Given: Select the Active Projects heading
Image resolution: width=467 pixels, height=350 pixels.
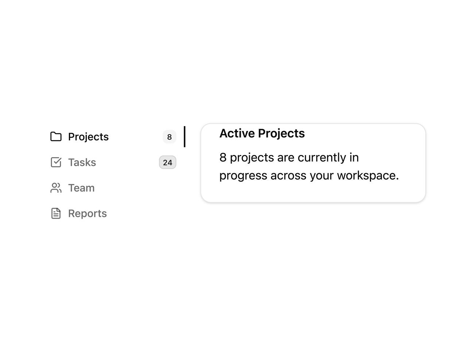Looking at the screenshot, I should [x=262, y=133].
